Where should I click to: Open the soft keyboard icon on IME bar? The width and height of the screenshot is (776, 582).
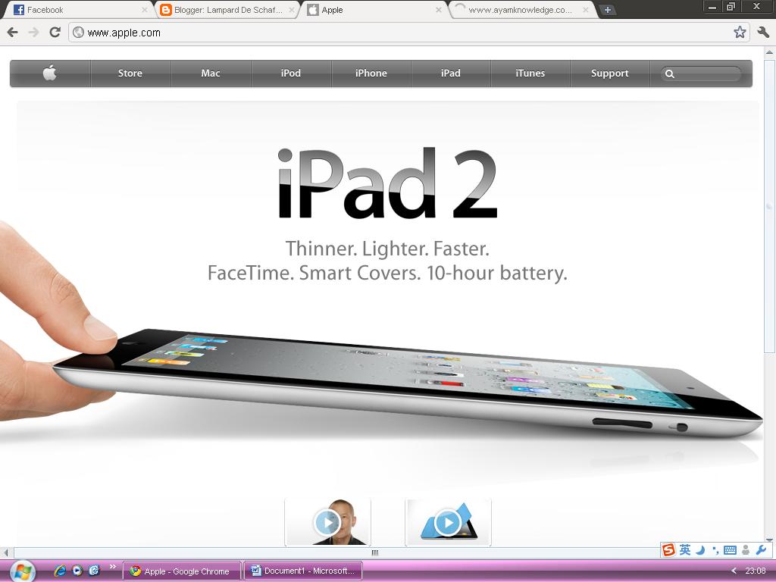coord(730,550)
